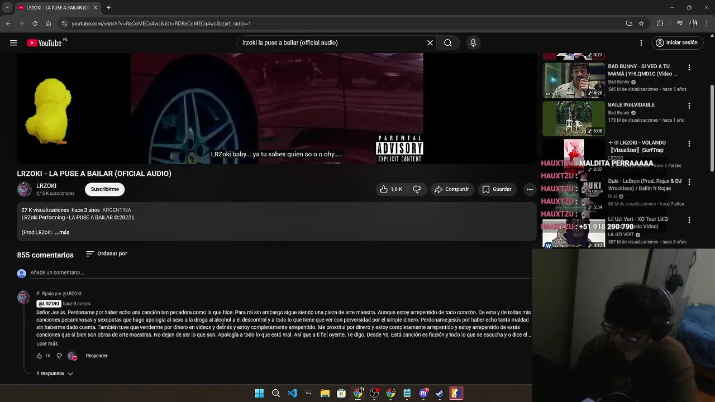
Task: Open File Explorer from taskbar
Action: [325, 393]
